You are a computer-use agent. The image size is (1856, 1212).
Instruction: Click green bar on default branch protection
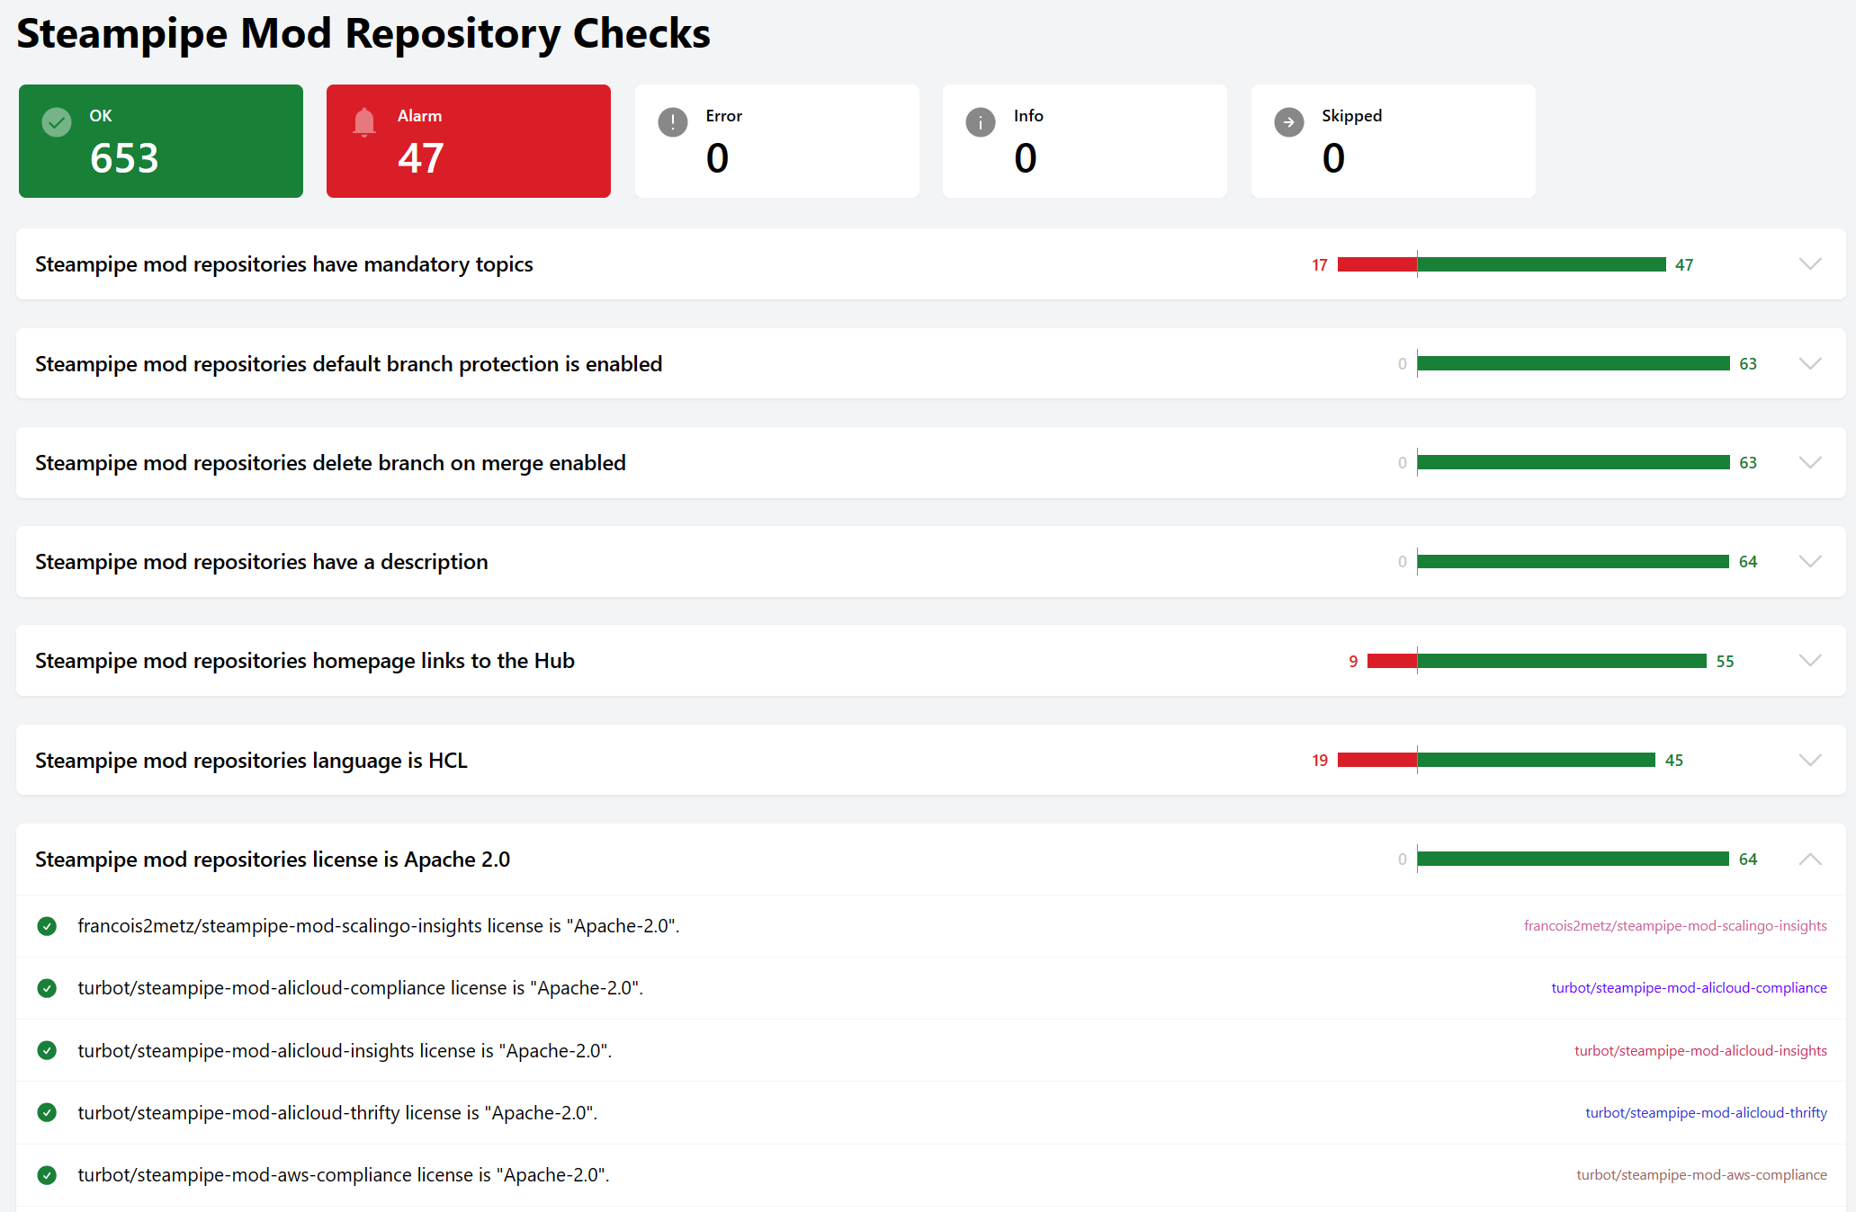(x=1574, y=363)
